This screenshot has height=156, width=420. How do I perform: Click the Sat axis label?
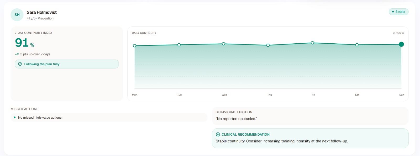(357, 95)
